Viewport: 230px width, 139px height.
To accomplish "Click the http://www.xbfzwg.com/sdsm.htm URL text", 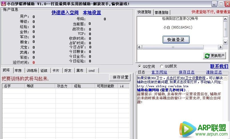I will pyautogui.click(x=163, y=86).
